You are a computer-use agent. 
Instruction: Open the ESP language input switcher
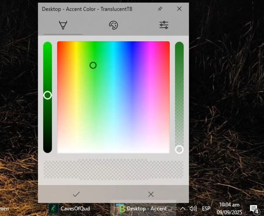coord(206,208)
